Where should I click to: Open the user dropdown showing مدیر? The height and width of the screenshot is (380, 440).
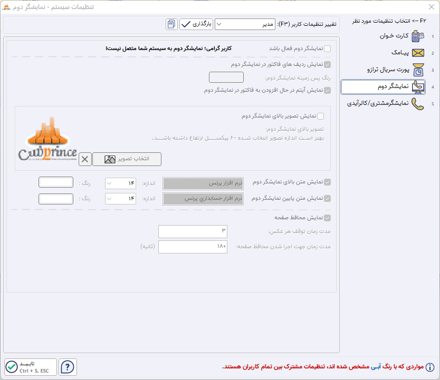pos(245,24)
